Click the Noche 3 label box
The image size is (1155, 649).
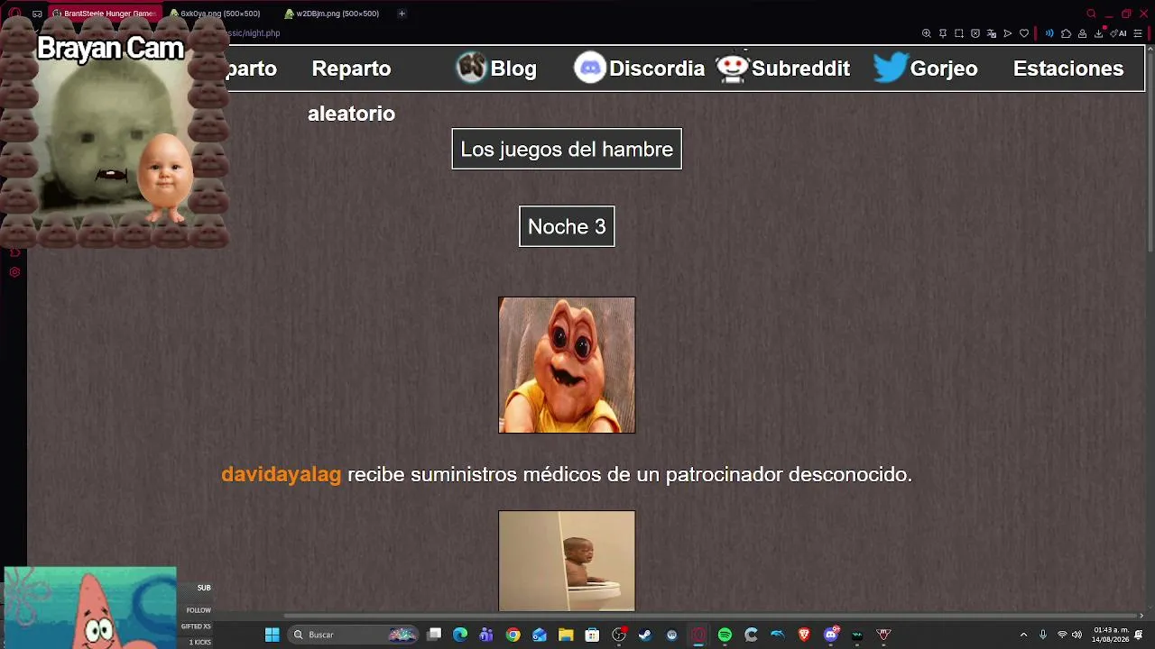567,226
